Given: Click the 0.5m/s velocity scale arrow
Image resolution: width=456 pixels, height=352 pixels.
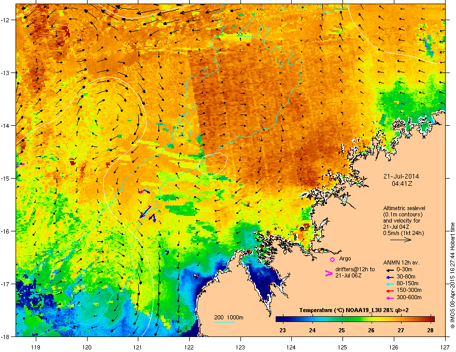Looking at the screenshot, I should [x=401, y=240].
